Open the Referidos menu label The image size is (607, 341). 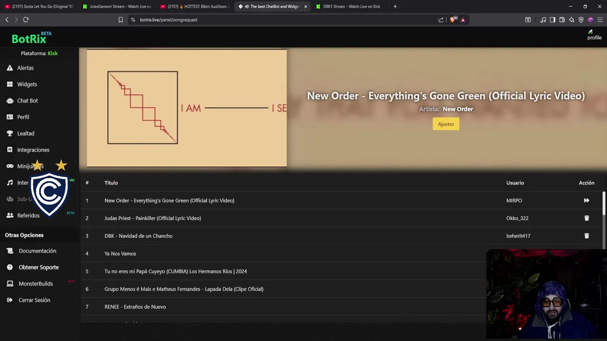(x=28, y=215)
